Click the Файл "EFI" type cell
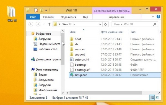Screen dimensions: 166x105 (x=137, y=70)
